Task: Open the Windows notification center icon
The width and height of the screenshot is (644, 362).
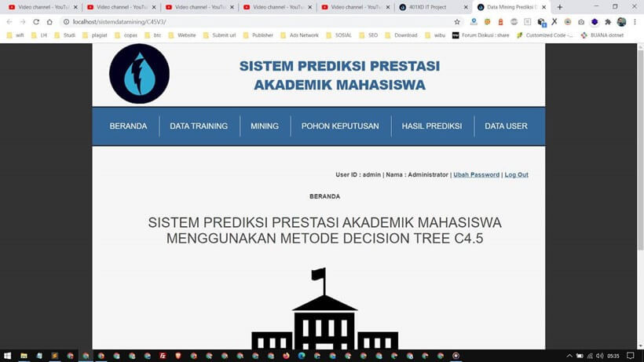Action: [x=631, y=356]
